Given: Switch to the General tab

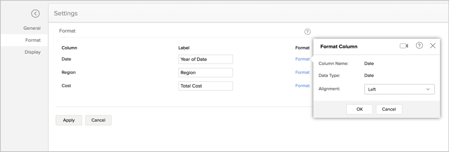Looking at the screenshot, I should 32,28.
